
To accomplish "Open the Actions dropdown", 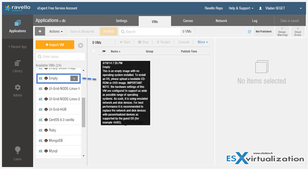I will (x=56, y=32).
